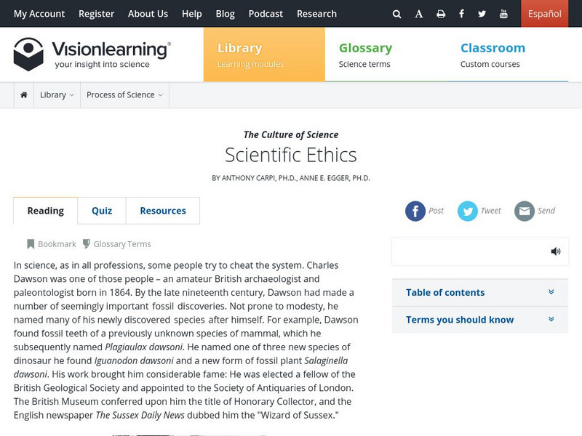Open Visionlearning's Twitter page icon

click(482, 14)
